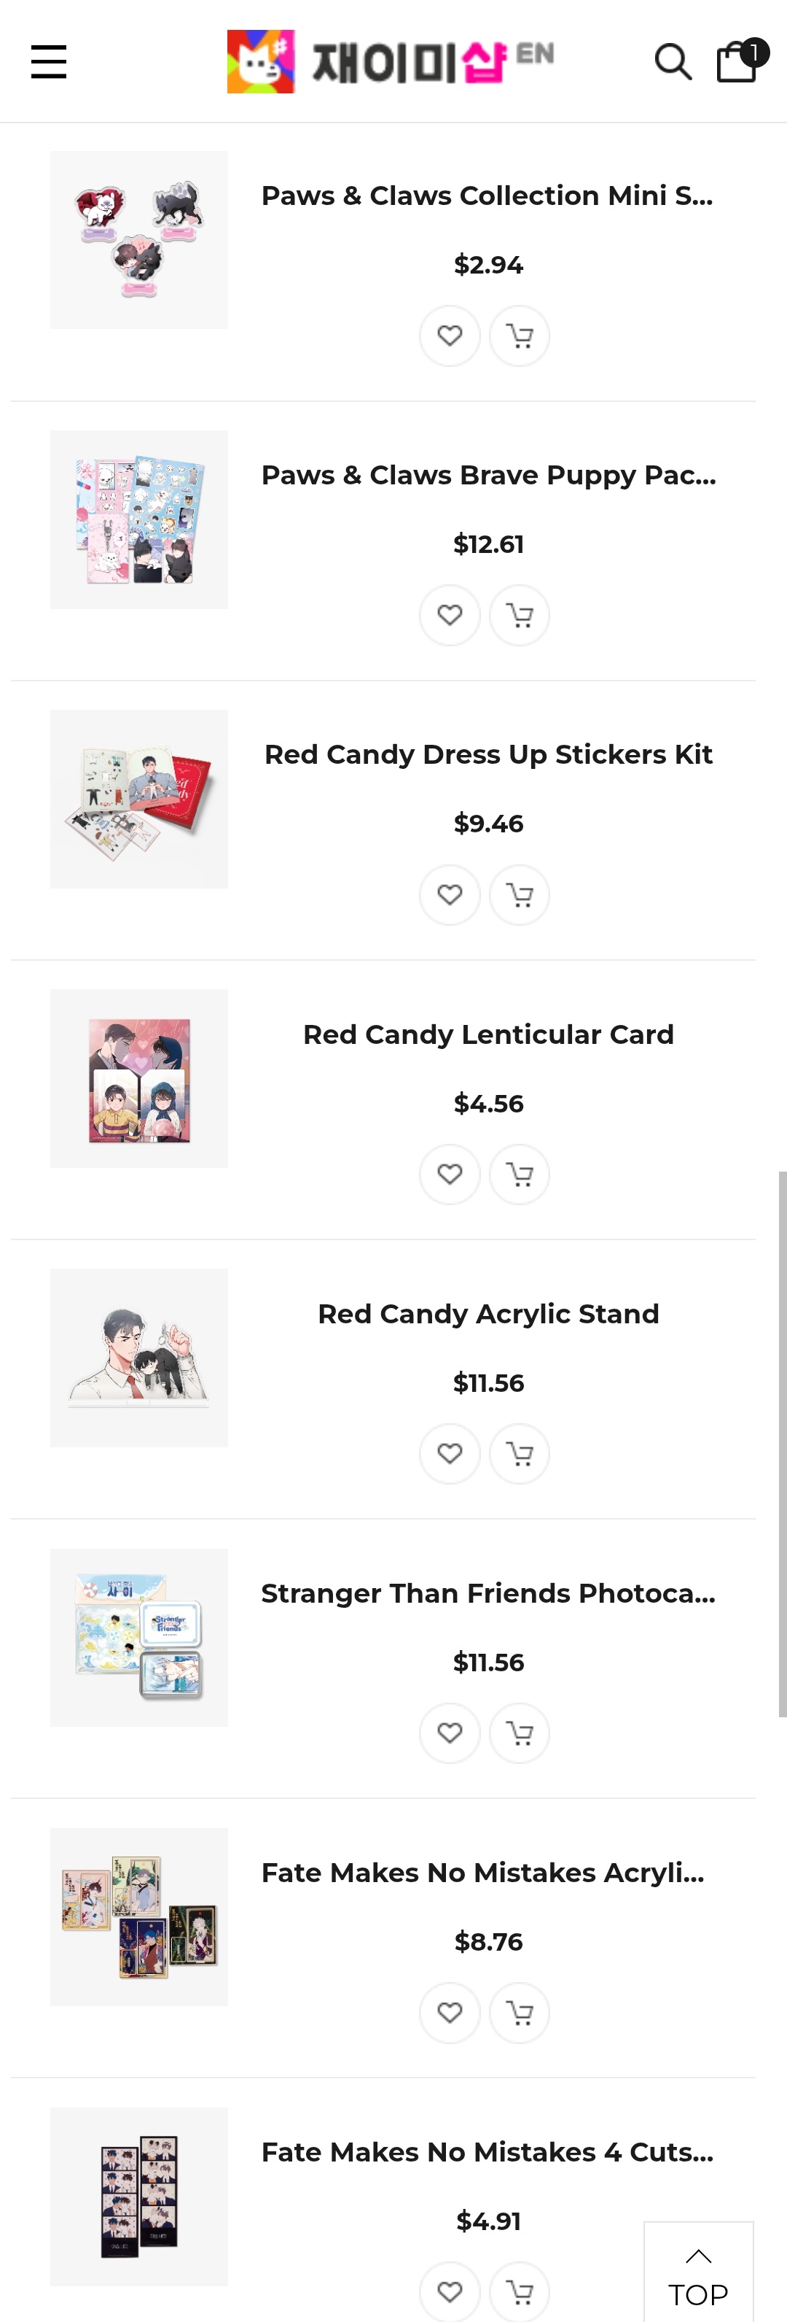Favorite the Red Candy Acrylic Stand

[x=450, y=1454]
